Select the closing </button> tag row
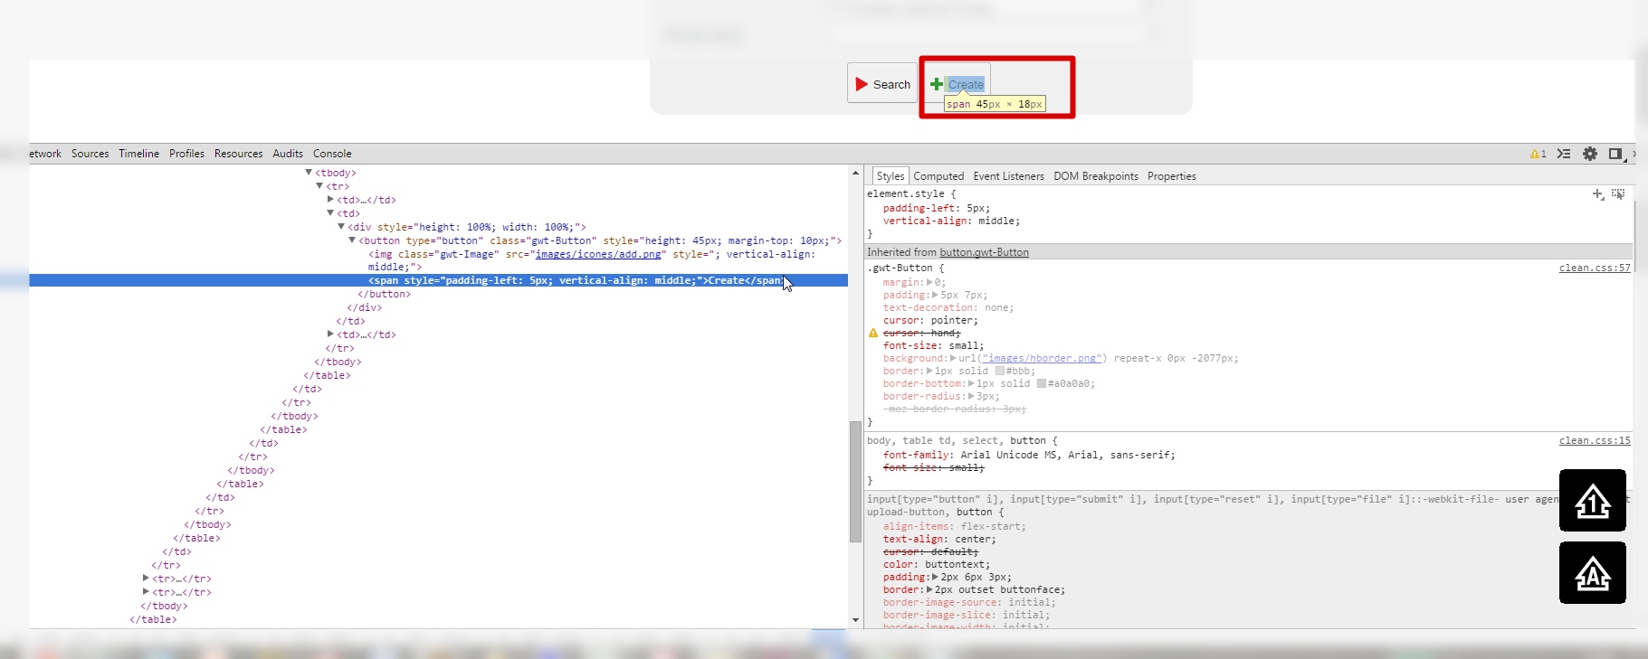 384,294
